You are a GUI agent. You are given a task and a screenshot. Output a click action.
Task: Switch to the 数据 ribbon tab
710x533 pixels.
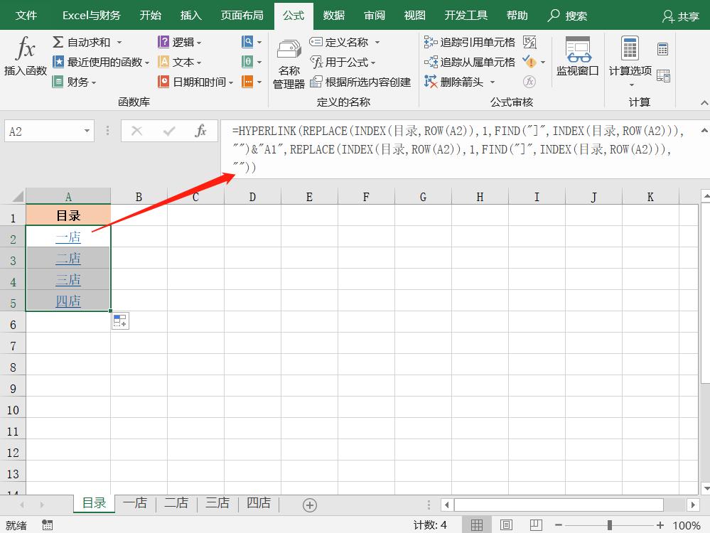(333, 14)
